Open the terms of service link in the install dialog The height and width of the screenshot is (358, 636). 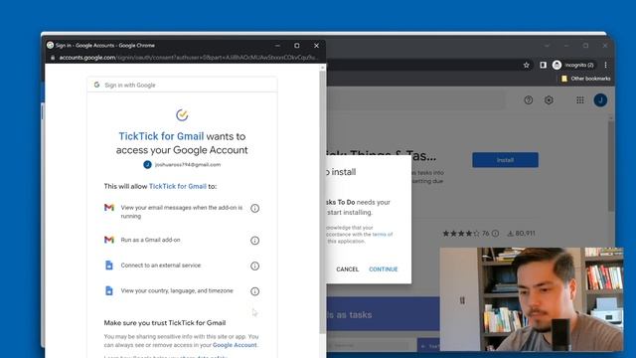[x=382, y=235]
